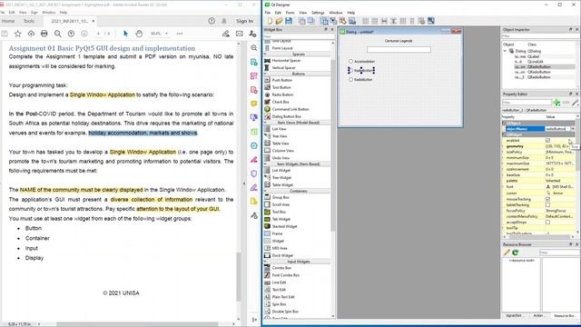
Task: Apply Lay Out Vertically toolbar icon
Action: point(375,21)
